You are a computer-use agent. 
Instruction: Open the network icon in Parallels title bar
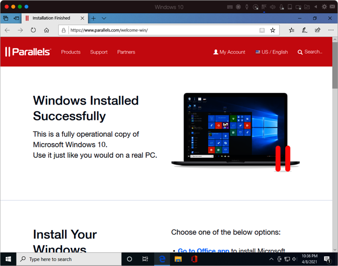[264, 7]
